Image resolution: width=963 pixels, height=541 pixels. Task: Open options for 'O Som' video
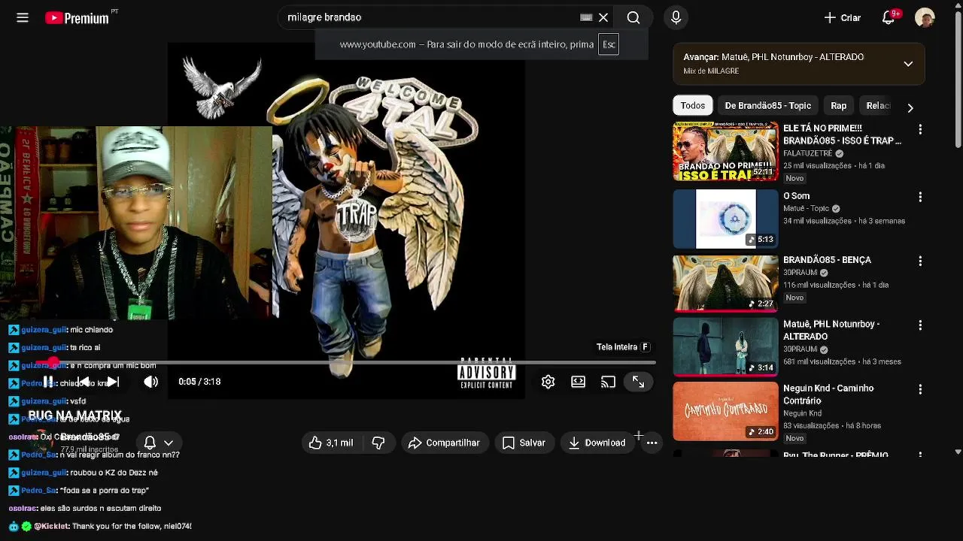click(x=919, y=197)
